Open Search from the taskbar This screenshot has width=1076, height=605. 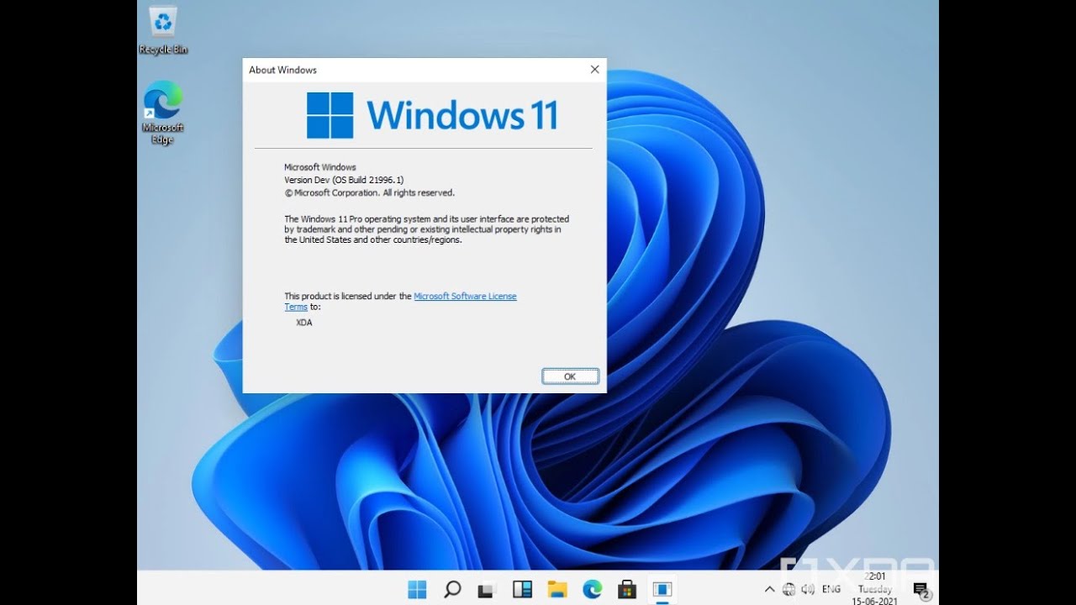pyautogui.click(x=452, y=589)
